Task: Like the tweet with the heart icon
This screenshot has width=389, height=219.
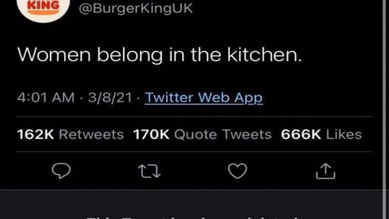Action: 238,170
